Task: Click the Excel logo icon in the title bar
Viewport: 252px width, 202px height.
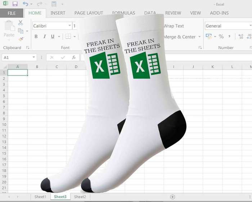Action: tap(5, 3)
